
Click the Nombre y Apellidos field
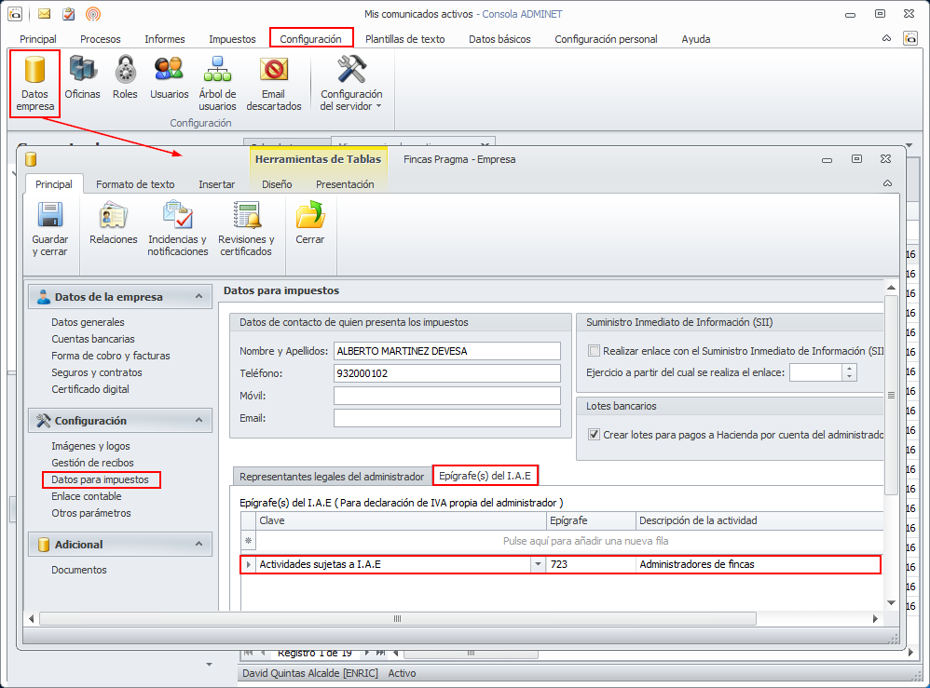click(x=447, y=351)
